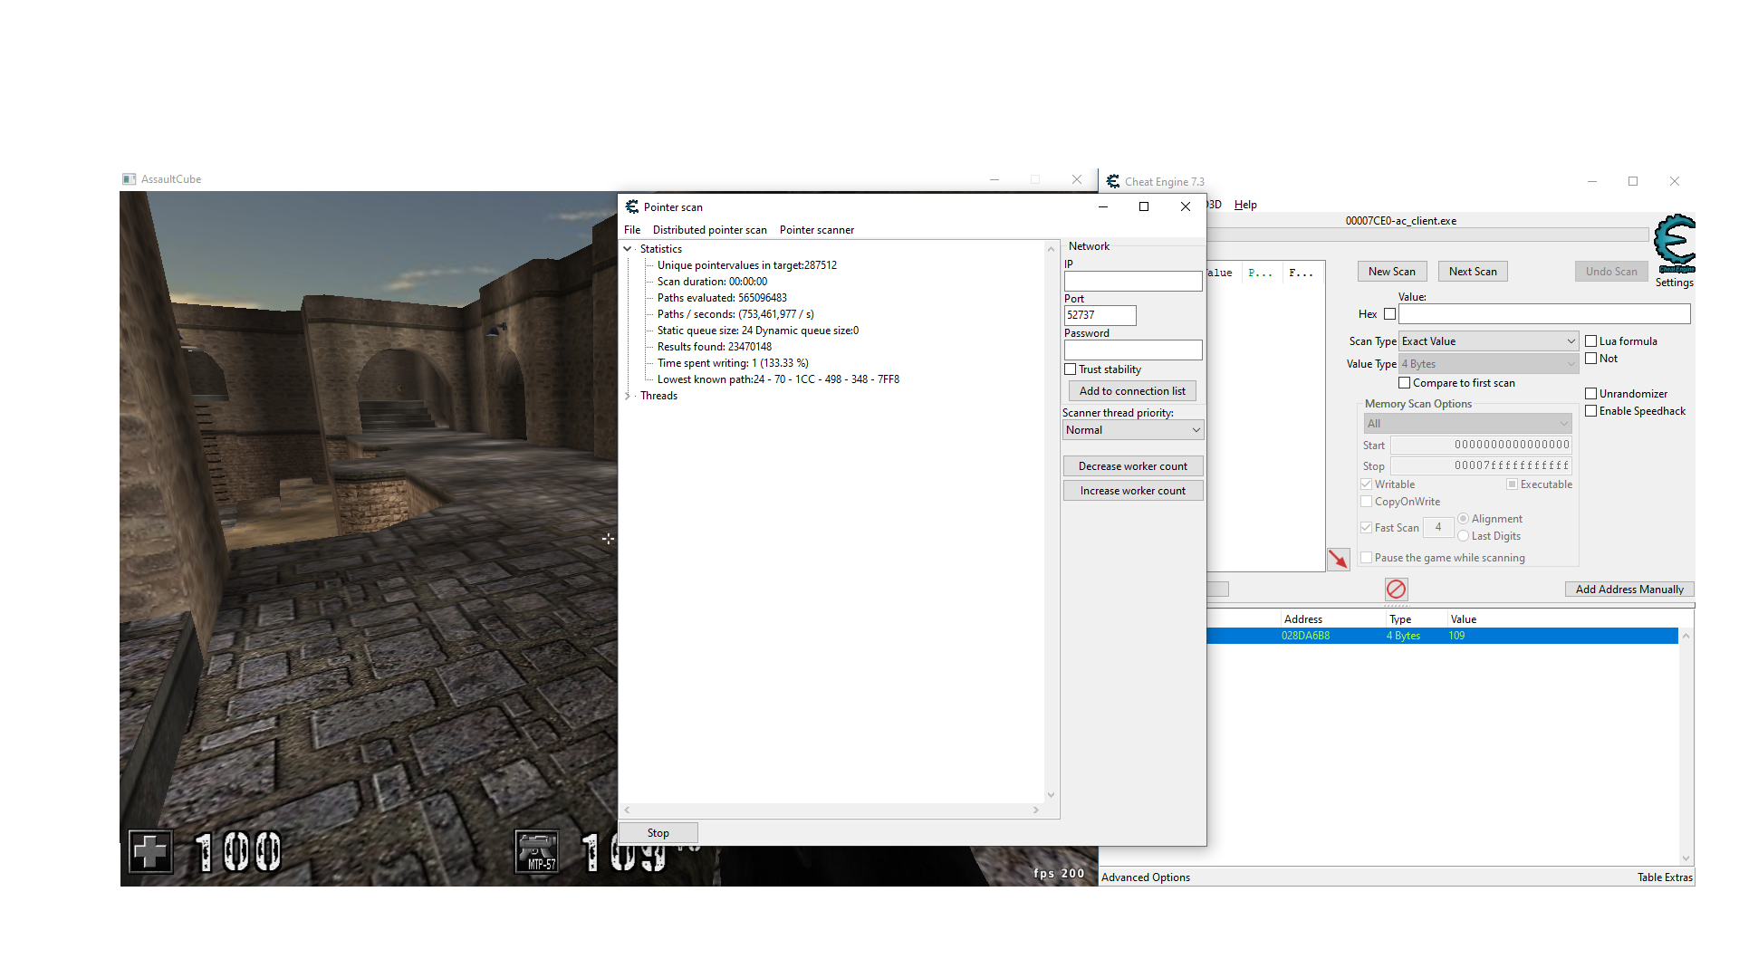Click the MTP-57 weapon icon in HUD

[x=537, y=851]
